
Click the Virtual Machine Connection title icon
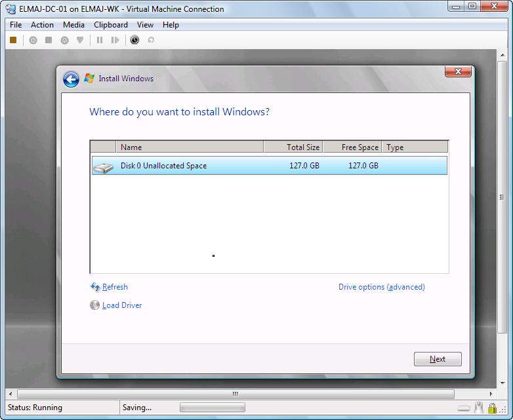click(x=10, y=9)
